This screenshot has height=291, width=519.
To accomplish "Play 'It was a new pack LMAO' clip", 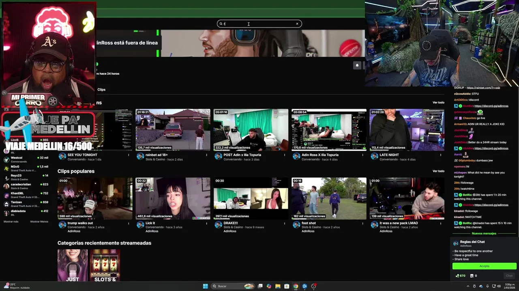I will [407, 198].
